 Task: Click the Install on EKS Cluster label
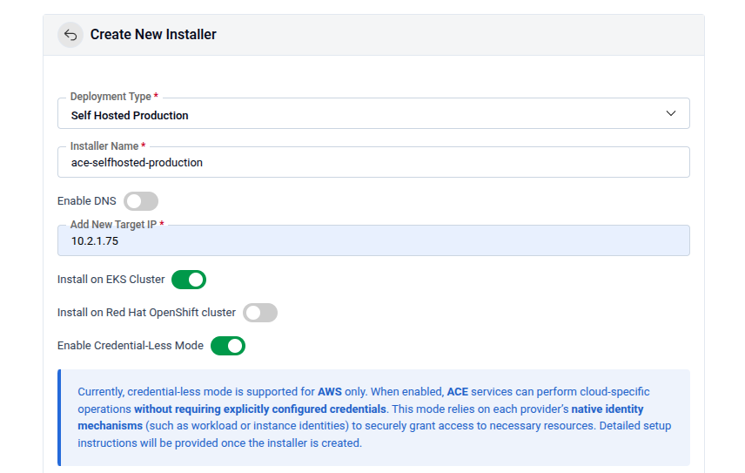pos(111,280)
